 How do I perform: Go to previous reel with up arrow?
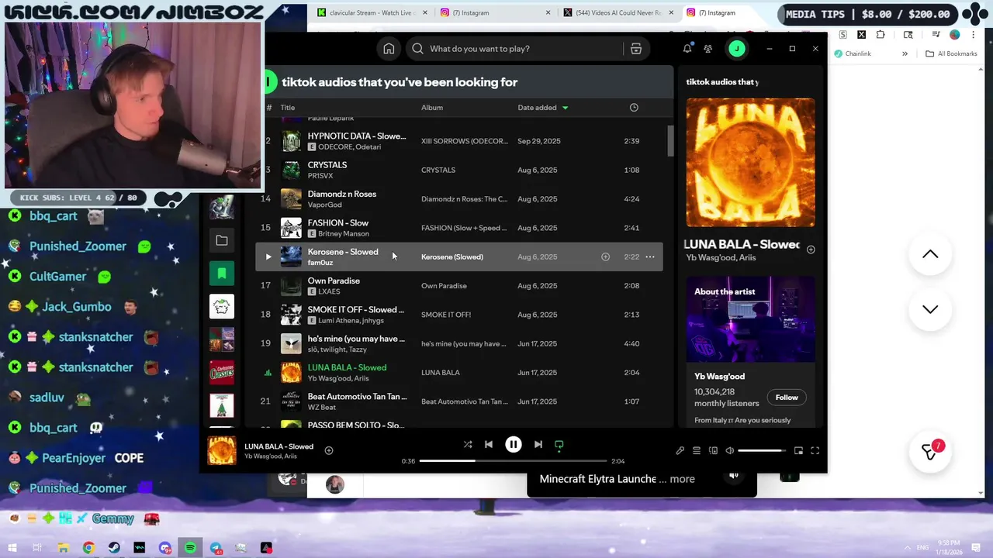[x=930, y=255]
